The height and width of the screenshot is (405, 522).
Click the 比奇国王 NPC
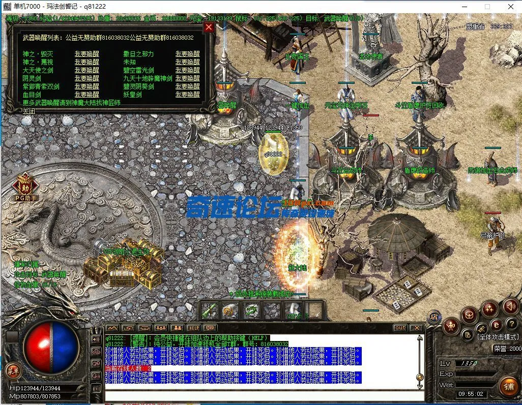(297, 55)
